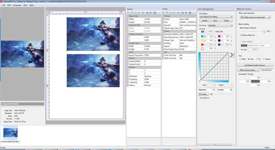Screen dimensions: 275x150
Task: Click the Initialize button
Action: (x=205, y=21)
